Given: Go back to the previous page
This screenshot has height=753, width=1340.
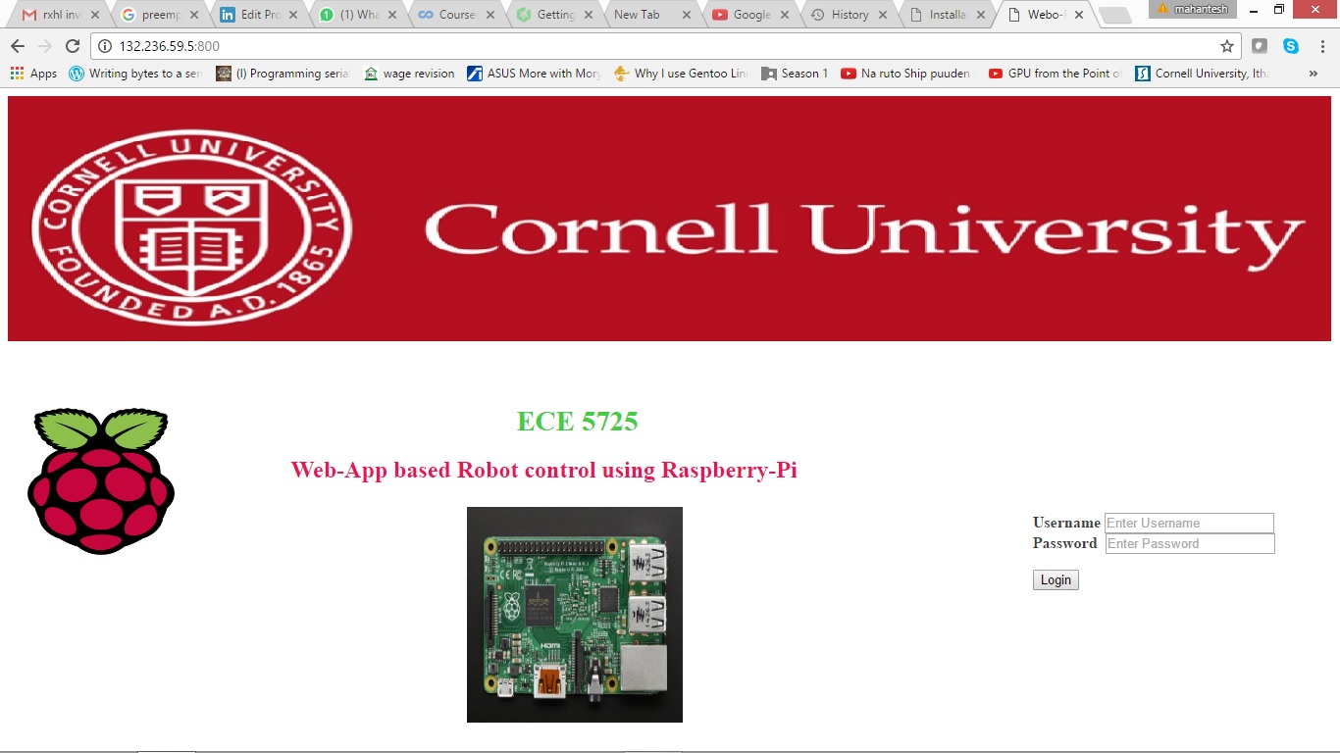Looking at the screenshot, I should tap(17, 46).
